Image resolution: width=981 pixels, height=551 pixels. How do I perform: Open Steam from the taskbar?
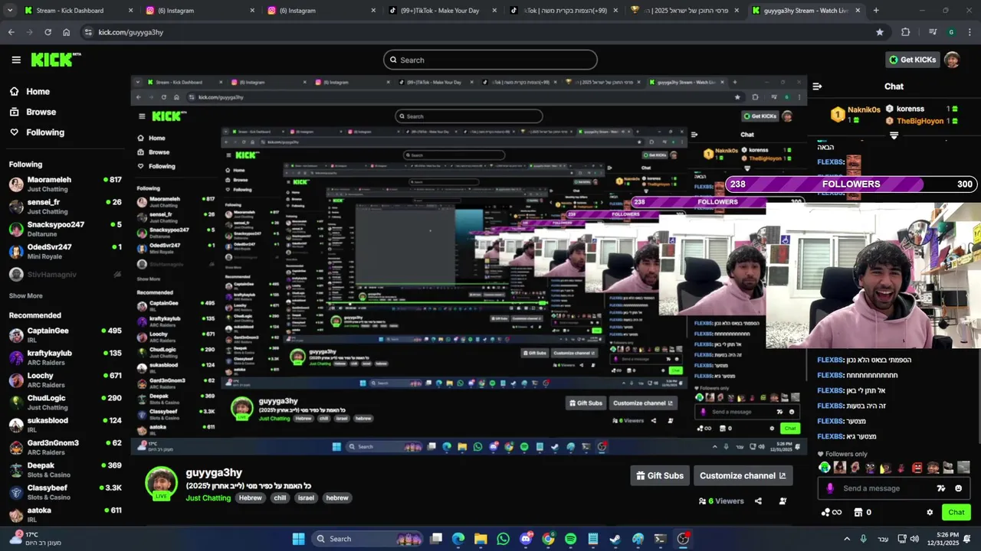point(615,539)
